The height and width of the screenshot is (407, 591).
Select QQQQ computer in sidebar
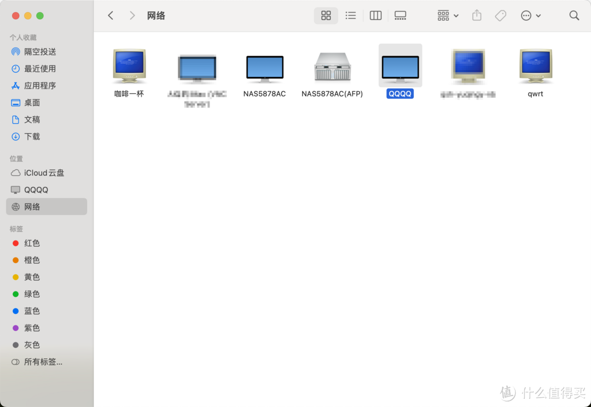click(47, 190)
